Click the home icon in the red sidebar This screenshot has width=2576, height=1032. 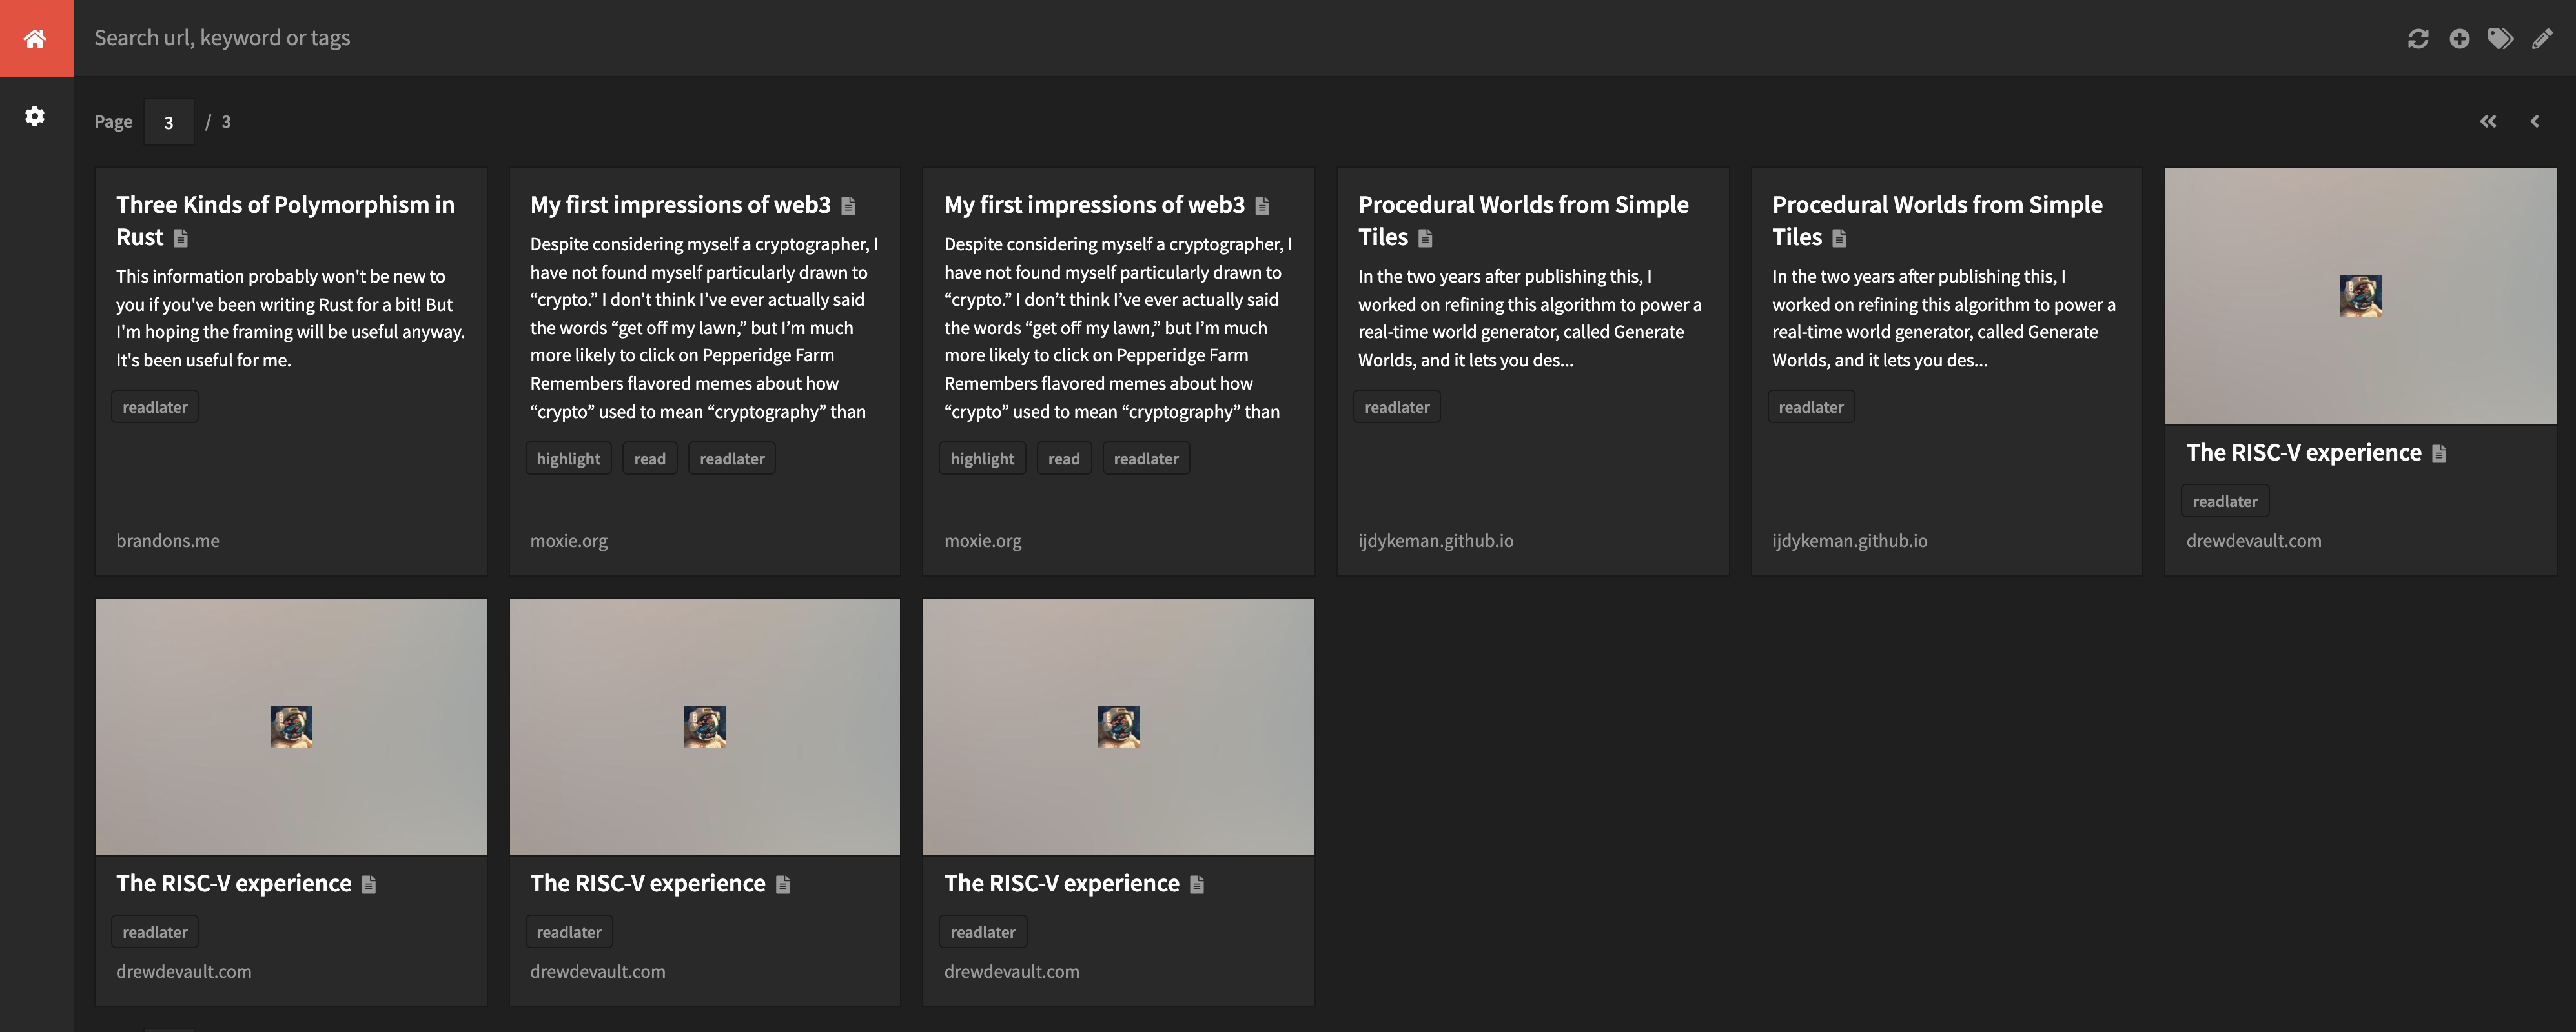[36, 38]
